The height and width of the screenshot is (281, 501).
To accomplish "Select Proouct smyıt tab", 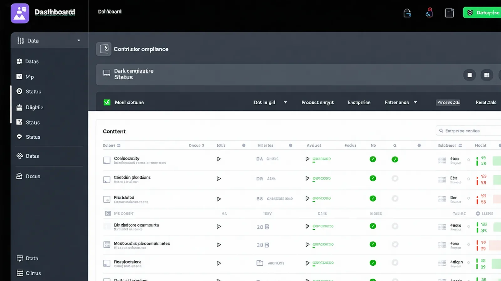I will pyautogui.click(x=318, y=102).
